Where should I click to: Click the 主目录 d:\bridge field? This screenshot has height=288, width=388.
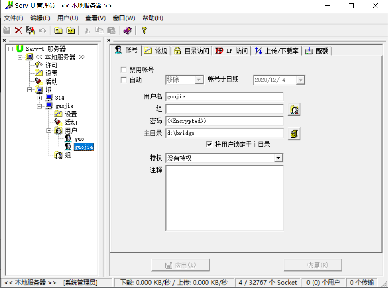(225, 133)
